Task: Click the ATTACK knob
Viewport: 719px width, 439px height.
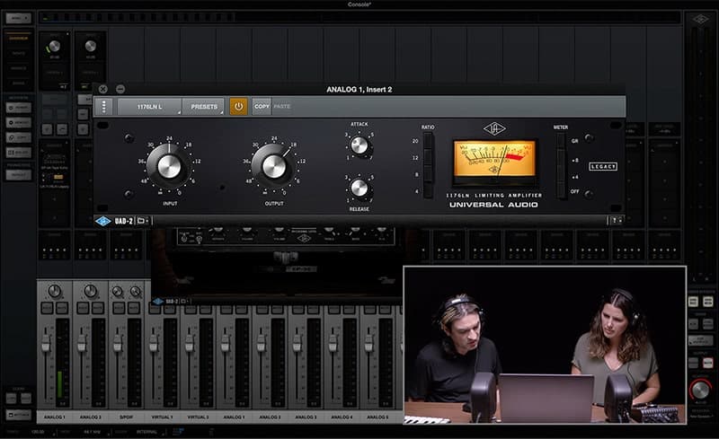Action: point(359,145)
